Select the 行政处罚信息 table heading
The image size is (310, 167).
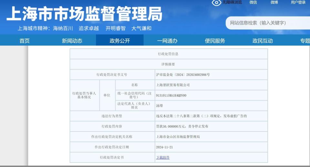coord(168,54)
